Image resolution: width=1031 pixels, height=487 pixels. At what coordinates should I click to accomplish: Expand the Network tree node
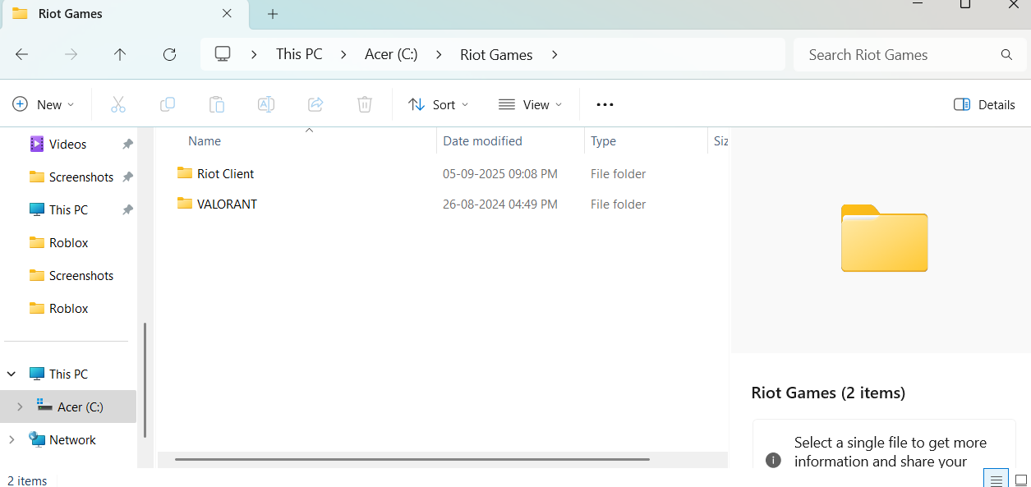tap(12, 439)
